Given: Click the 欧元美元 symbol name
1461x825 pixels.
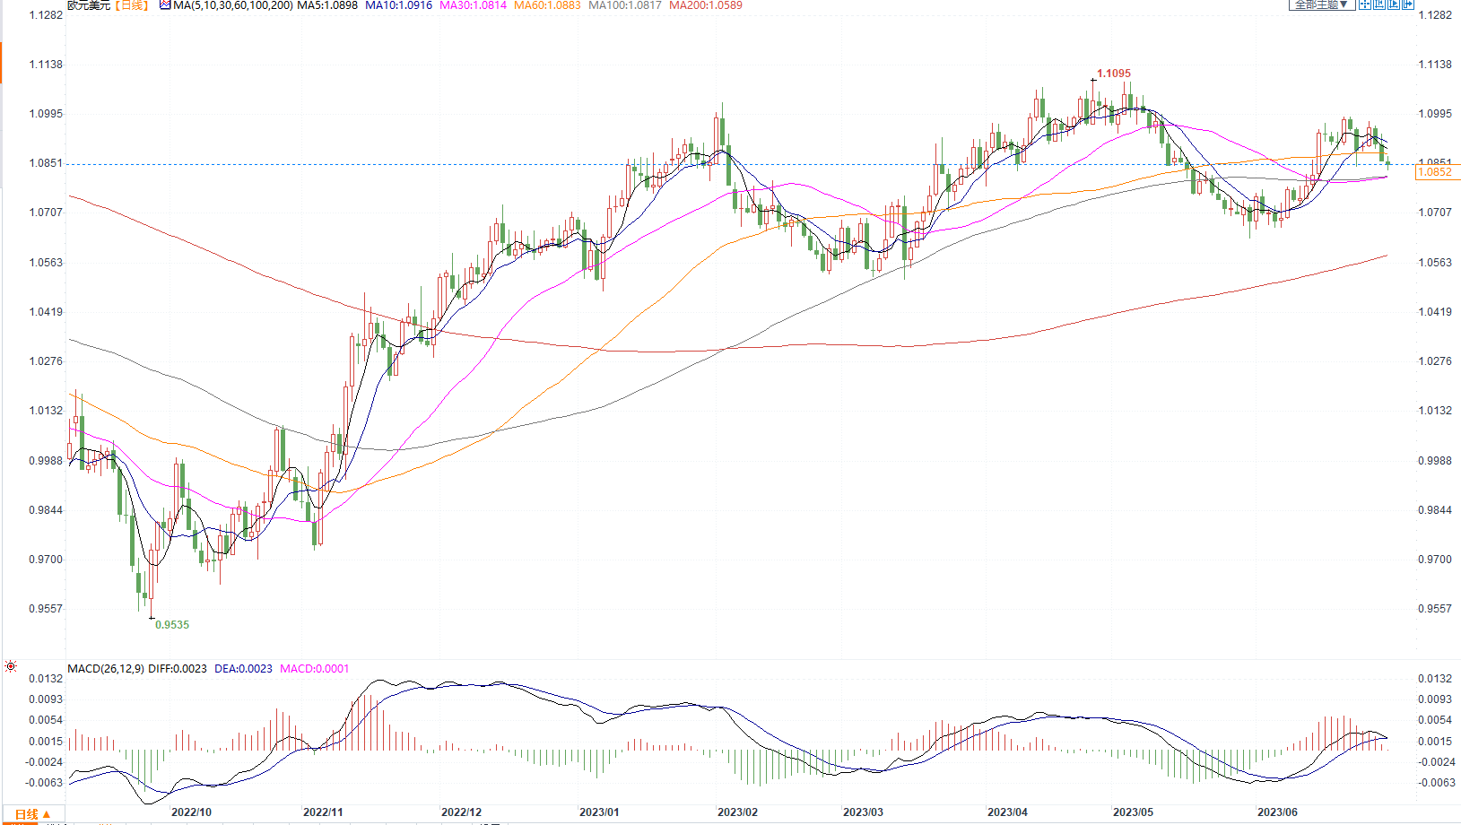Looking at the screenshot, I should click(x=89, y=5).
